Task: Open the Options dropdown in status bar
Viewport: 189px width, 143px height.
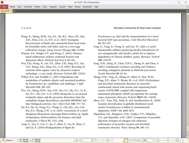Action: (9, 140)
